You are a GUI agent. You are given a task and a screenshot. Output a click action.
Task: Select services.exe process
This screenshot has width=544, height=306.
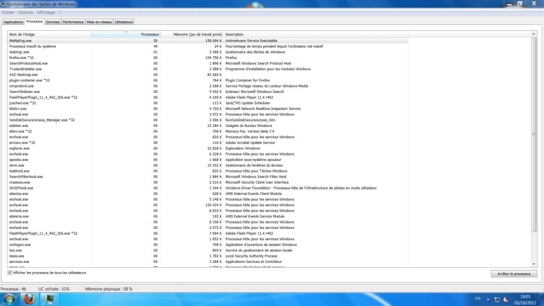click(x=208, y=261)
